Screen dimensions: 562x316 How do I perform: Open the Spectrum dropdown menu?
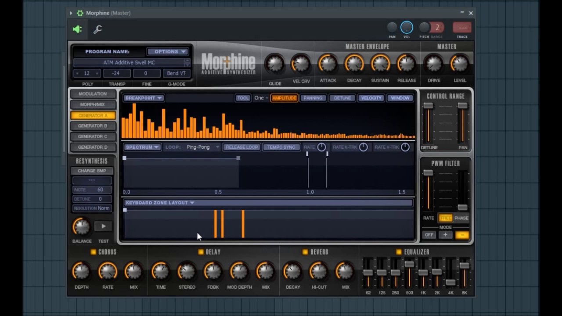[x=142, y=147]
